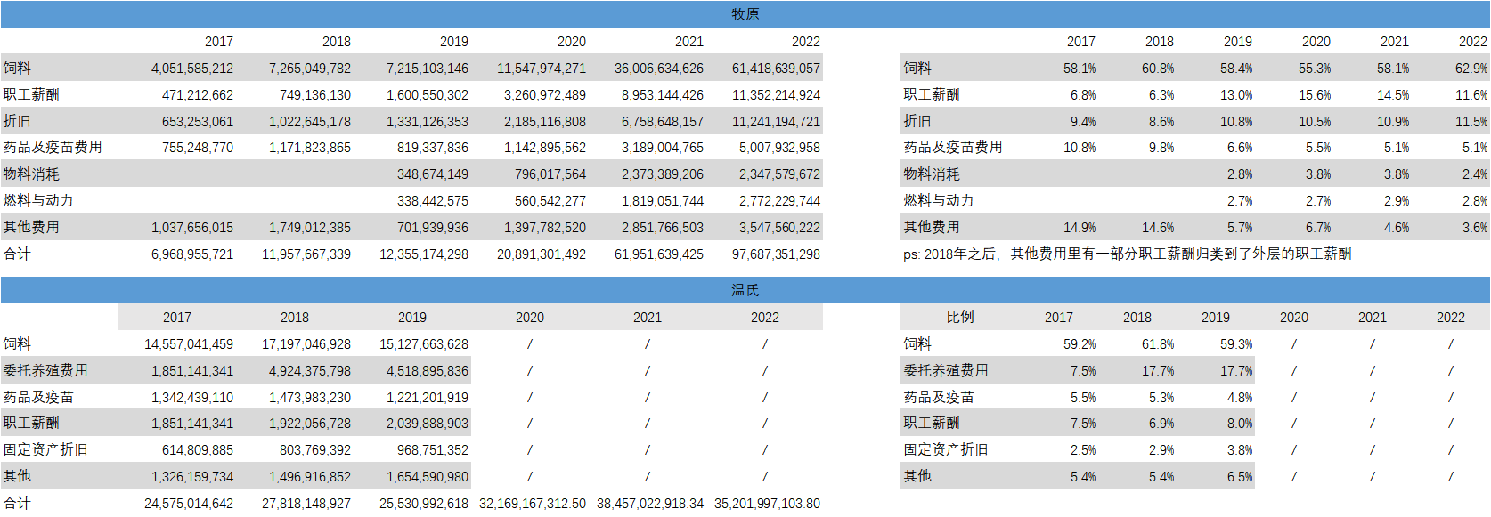The image size is (1491, 517).
Task: Click 10.8% in the 药品及疫苗费用 ratio row
Action: (x=1080, y=148)
